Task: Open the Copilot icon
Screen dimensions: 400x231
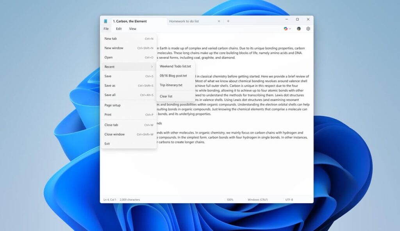Action: click(286, 29)
